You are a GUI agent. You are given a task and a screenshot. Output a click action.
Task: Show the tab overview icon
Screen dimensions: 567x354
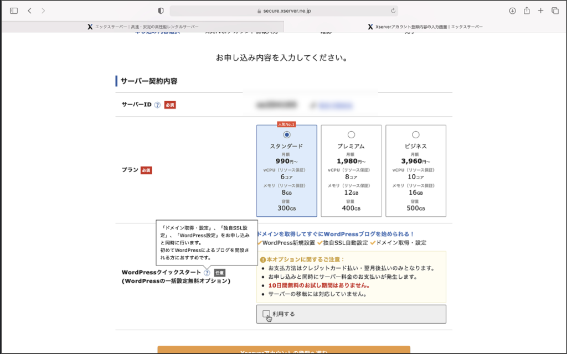click(555, 11)
